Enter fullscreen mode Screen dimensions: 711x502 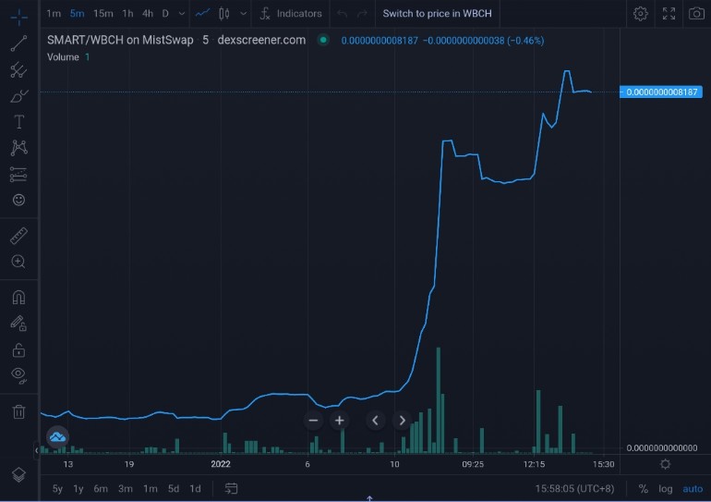669,14
